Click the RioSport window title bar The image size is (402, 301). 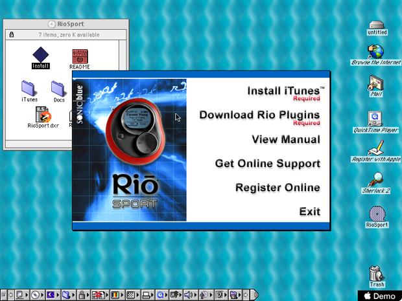click(66, 24)
